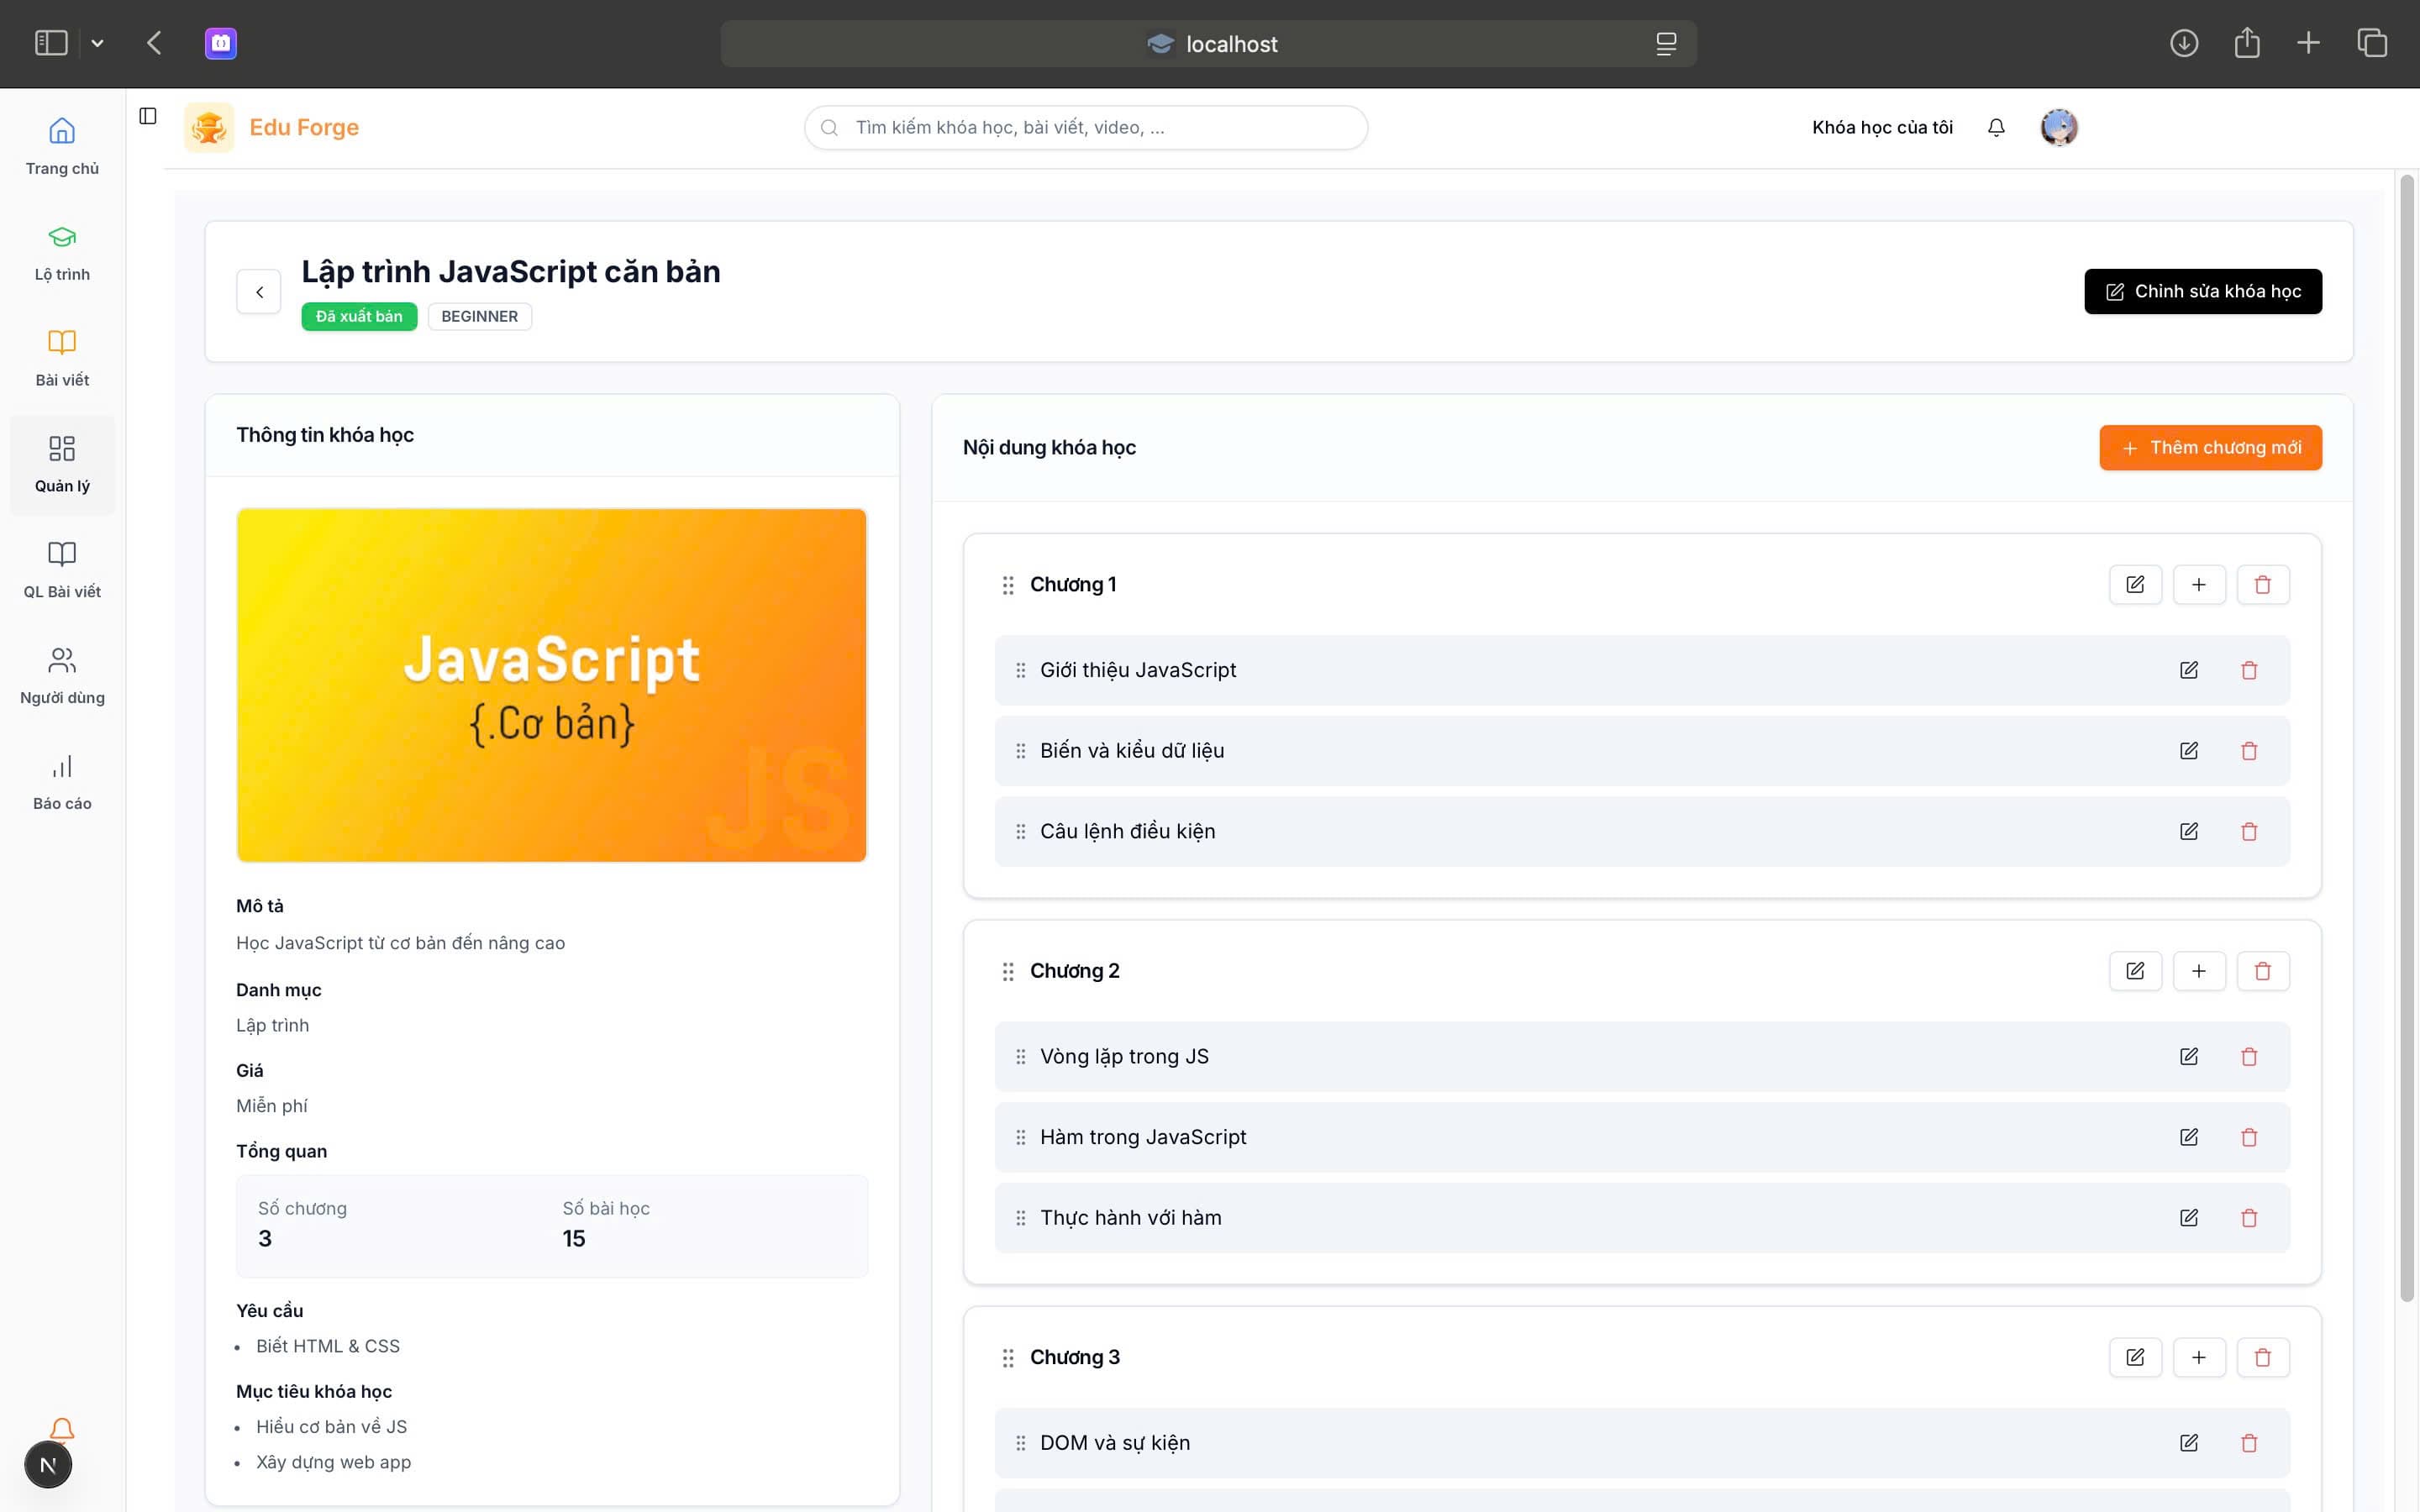Open the user avatar profile menu

pos(2059,127)
